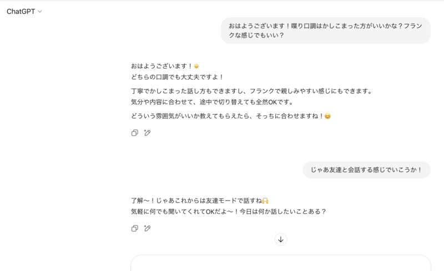Copy the 友達モード reply
444x271 pixels.
(135, 228)
